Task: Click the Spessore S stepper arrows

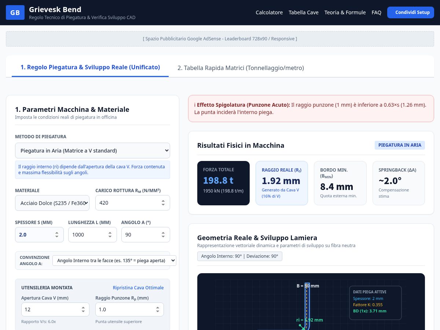Action: (x=57, y=235)
